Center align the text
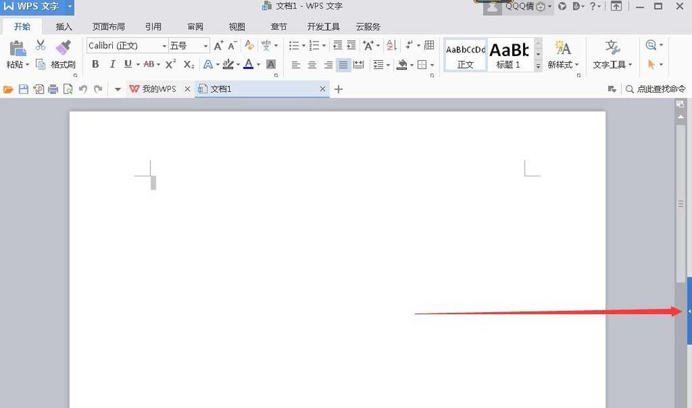The image size is (692, 408). (312, 65)
